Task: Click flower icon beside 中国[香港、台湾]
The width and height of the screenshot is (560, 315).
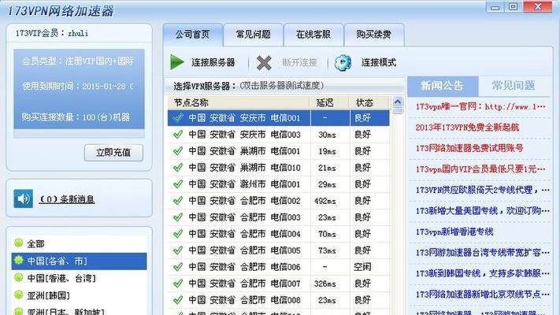Action: click(19, 277)
